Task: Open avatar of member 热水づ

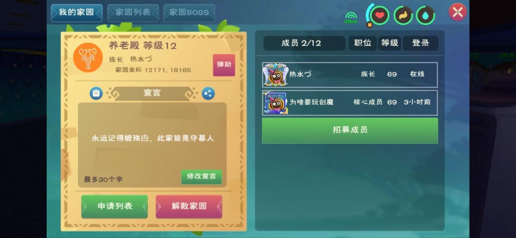Action: (x=276, y=74)
